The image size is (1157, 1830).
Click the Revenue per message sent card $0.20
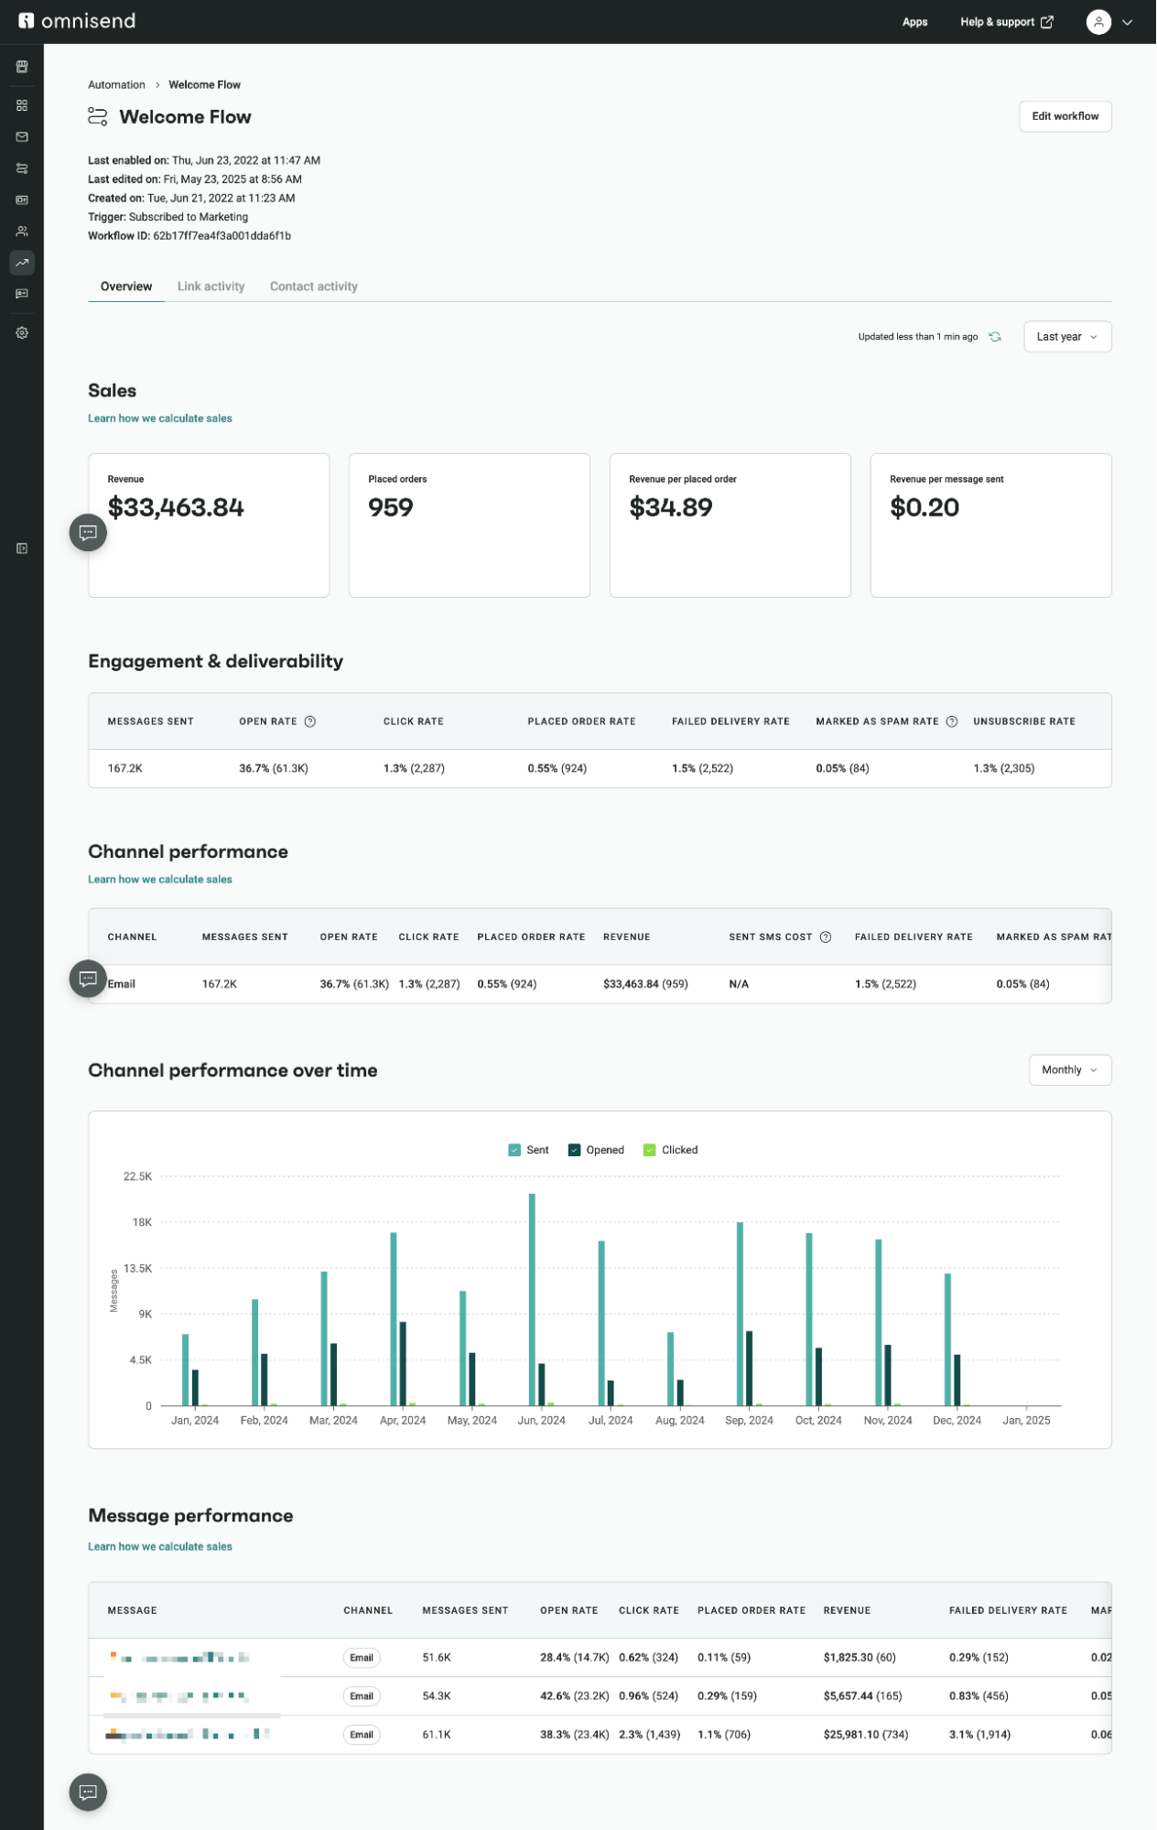click(991, 525)
